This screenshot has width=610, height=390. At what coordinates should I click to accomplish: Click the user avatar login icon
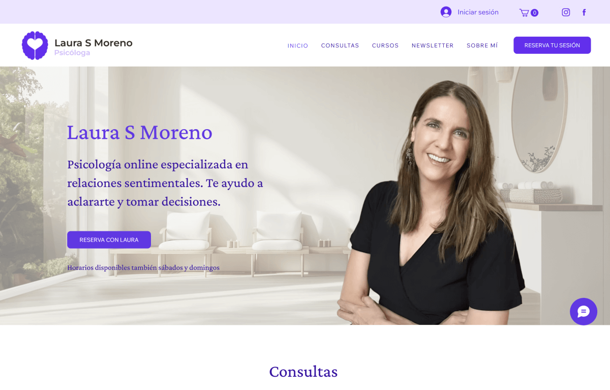(x=446, y=12)
